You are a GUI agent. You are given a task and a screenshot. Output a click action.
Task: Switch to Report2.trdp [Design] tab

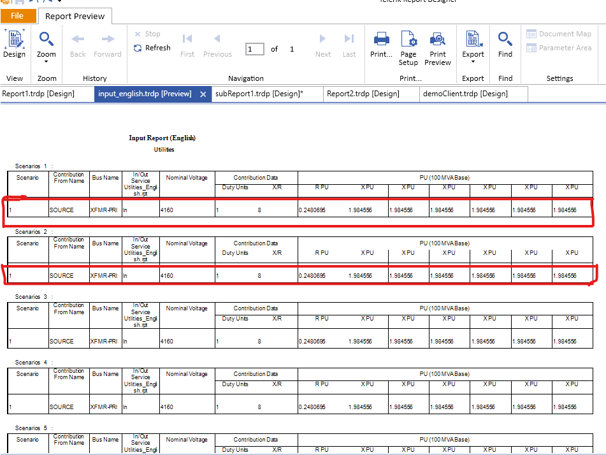click(363, 94)
